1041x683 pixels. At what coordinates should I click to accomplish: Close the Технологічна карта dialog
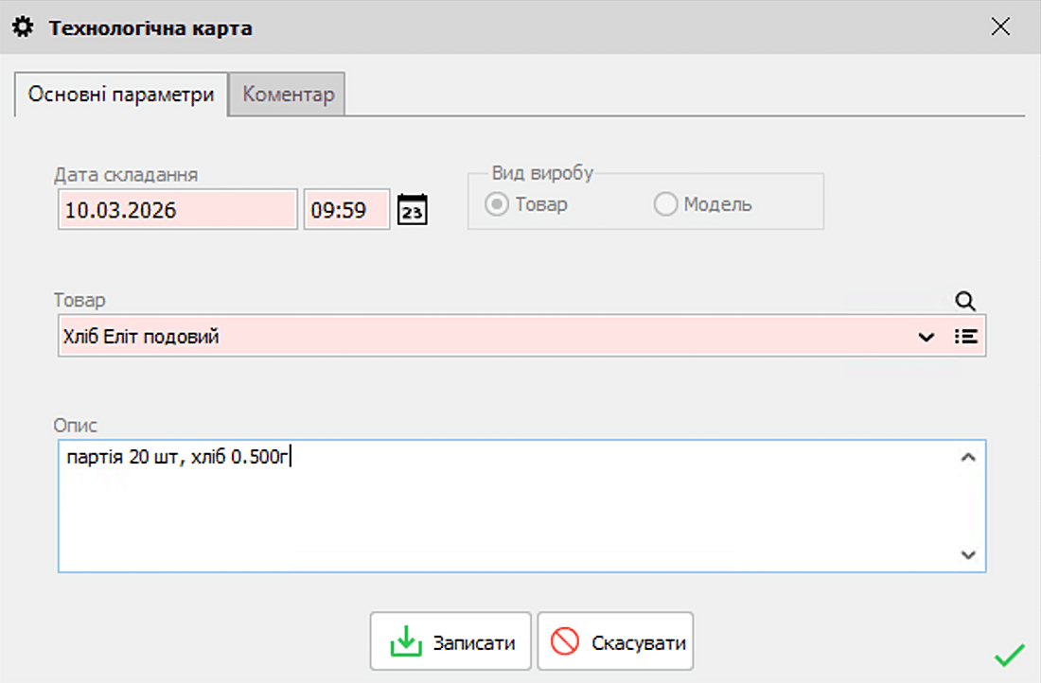tap(1000, 26)
